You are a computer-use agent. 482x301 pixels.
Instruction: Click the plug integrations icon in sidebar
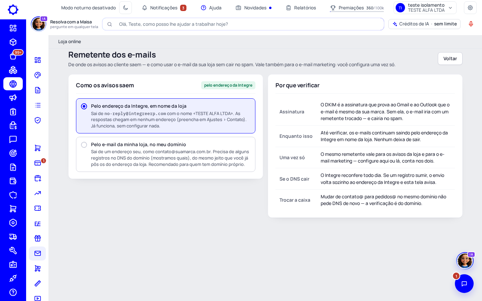point(13,278)
